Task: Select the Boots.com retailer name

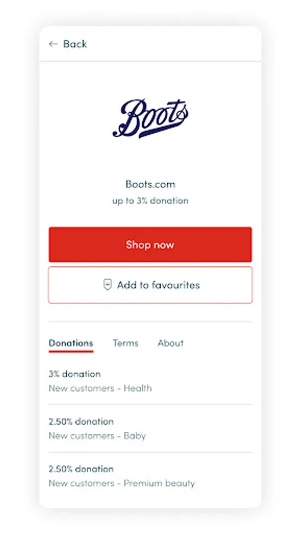Action: pos(151,185)
